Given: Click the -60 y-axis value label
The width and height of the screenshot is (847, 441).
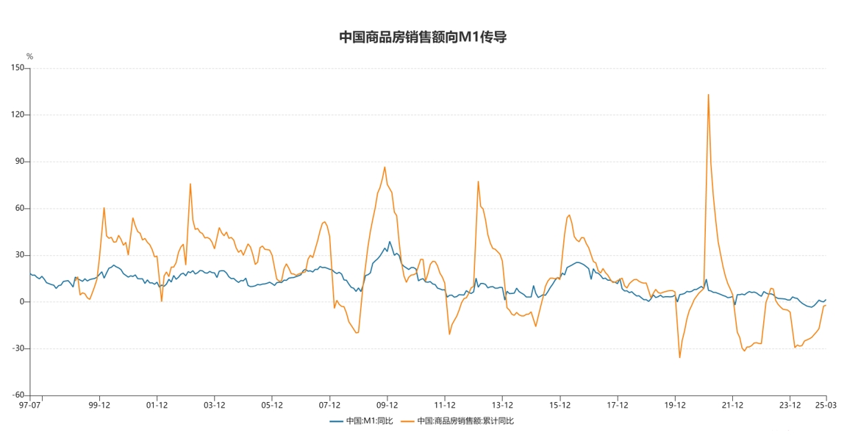Looking at the screenshot, I should coord(17,395).
